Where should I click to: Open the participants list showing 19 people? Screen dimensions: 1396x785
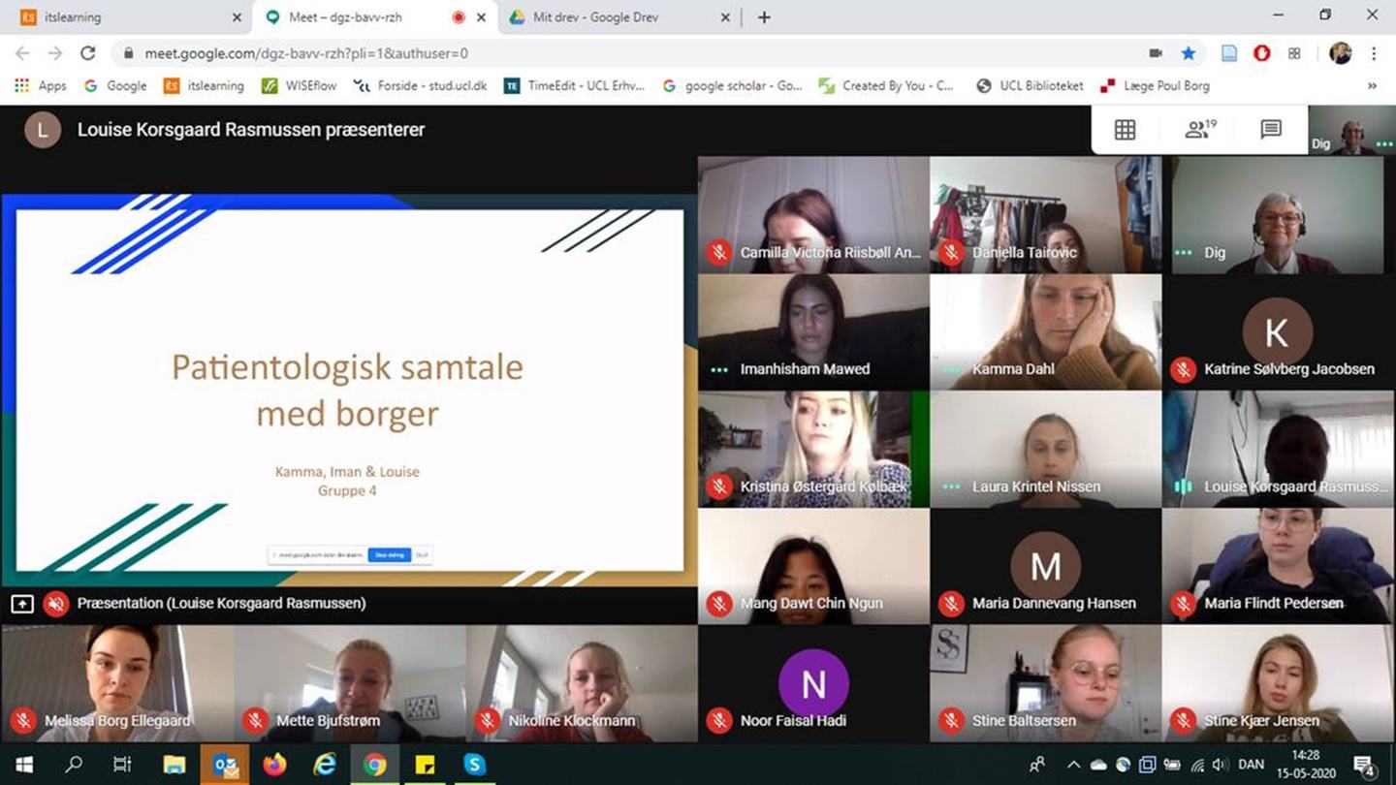coord(1199,130)
